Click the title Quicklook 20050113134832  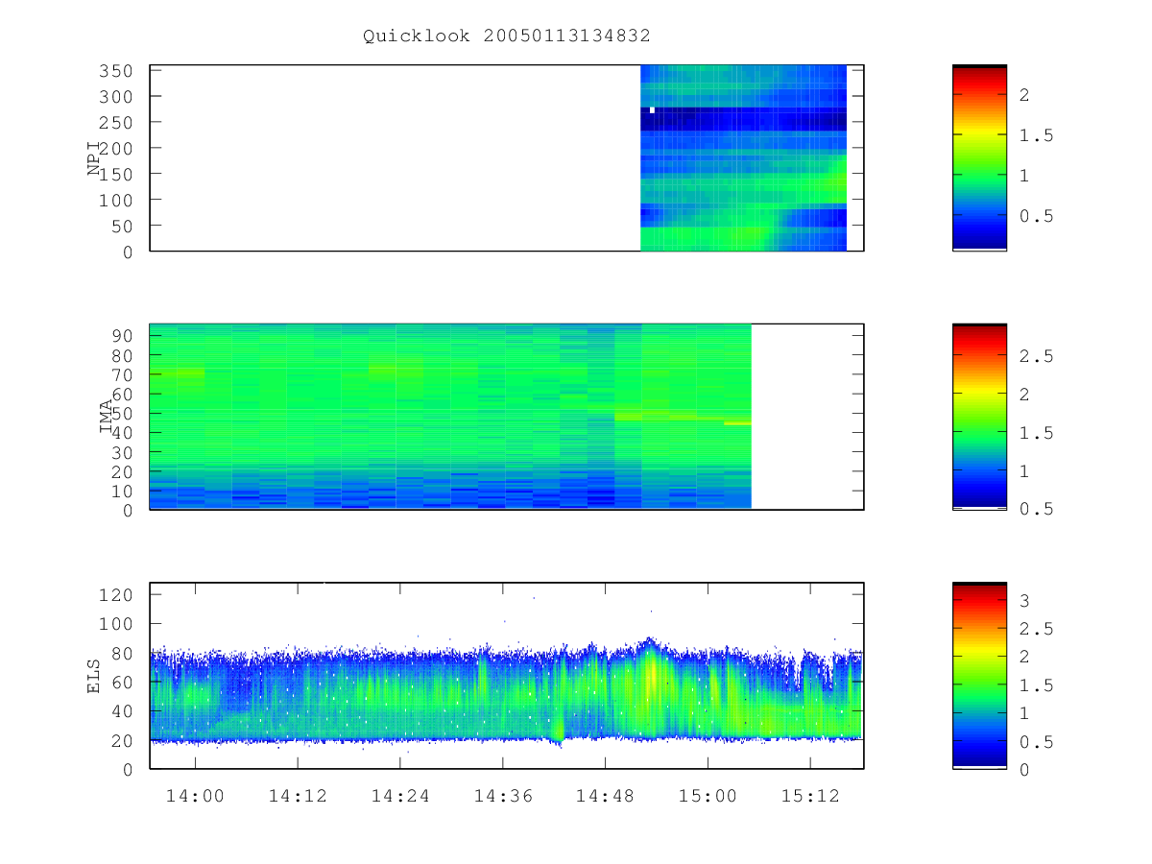point(506,36)
